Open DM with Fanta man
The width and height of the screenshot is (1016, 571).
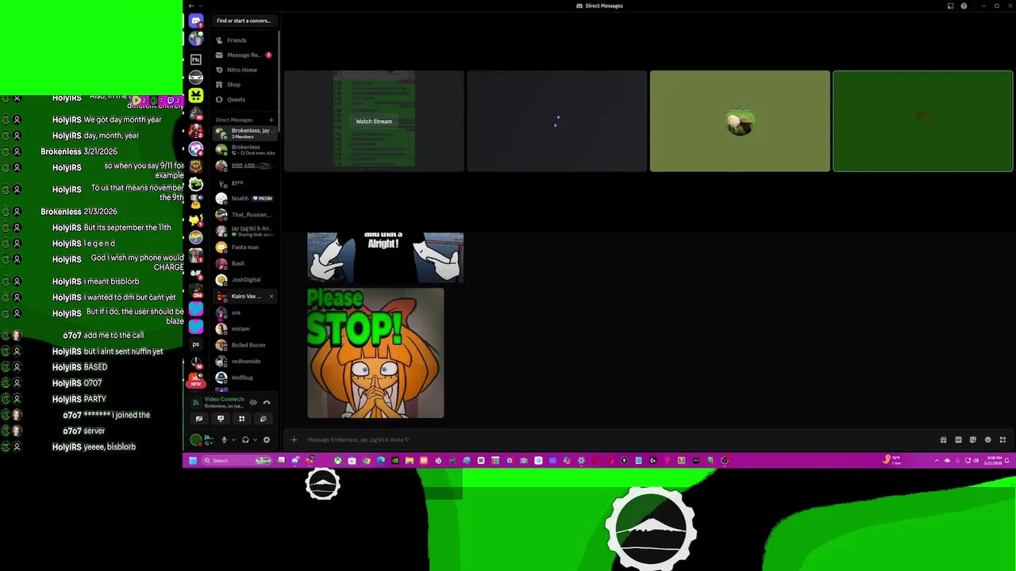244,247
